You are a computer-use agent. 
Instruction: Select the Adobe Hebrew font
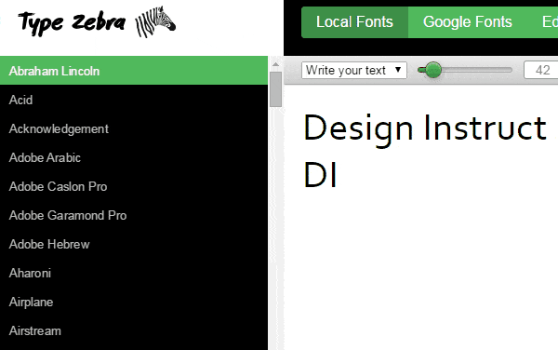134,244
